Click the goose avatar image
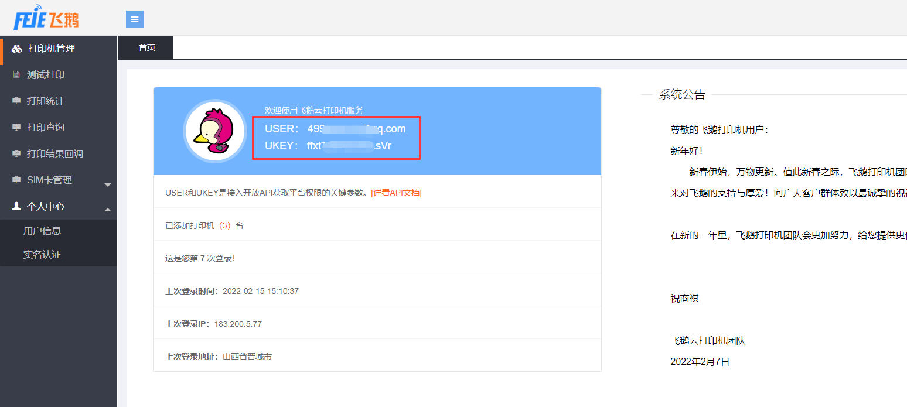 215,131
